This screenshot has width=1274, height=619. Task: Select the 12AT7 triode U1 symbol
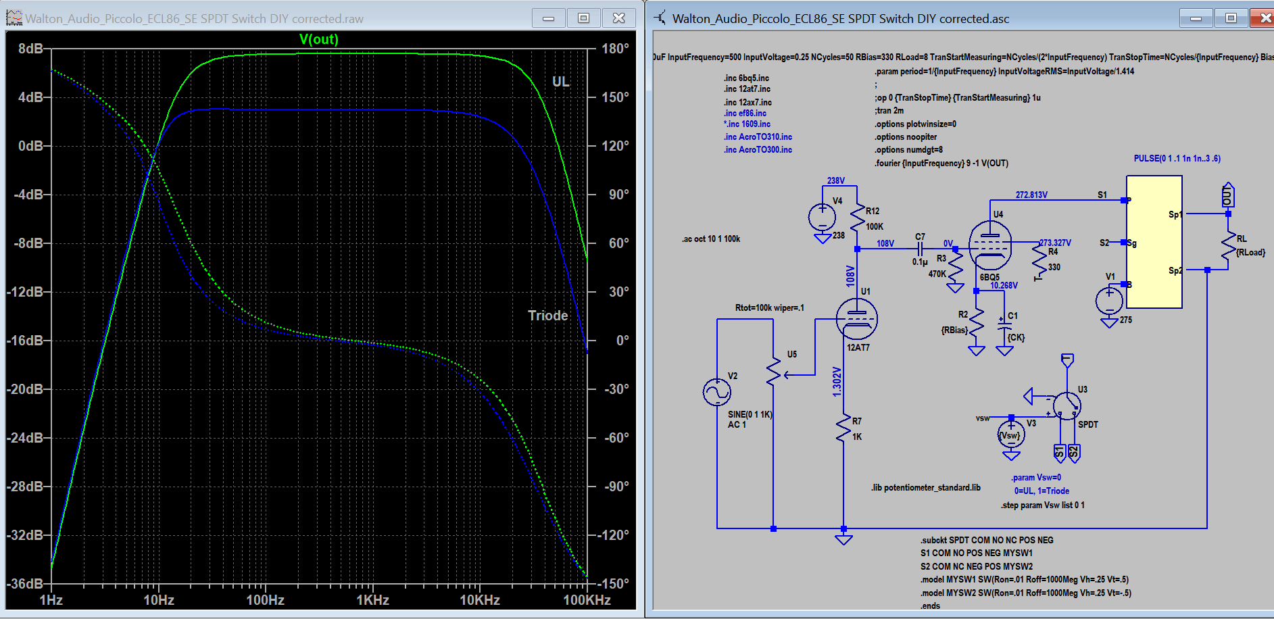856,319
